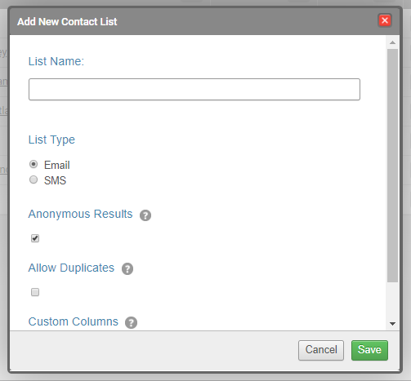Uncheck the Anonymous Results checkbox

(35, 238)
